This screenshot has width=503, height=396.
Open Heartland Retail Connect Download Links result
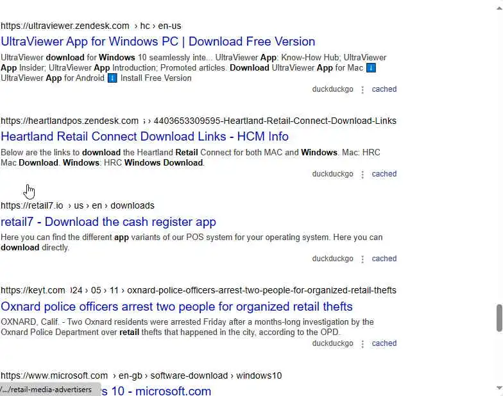145,137
